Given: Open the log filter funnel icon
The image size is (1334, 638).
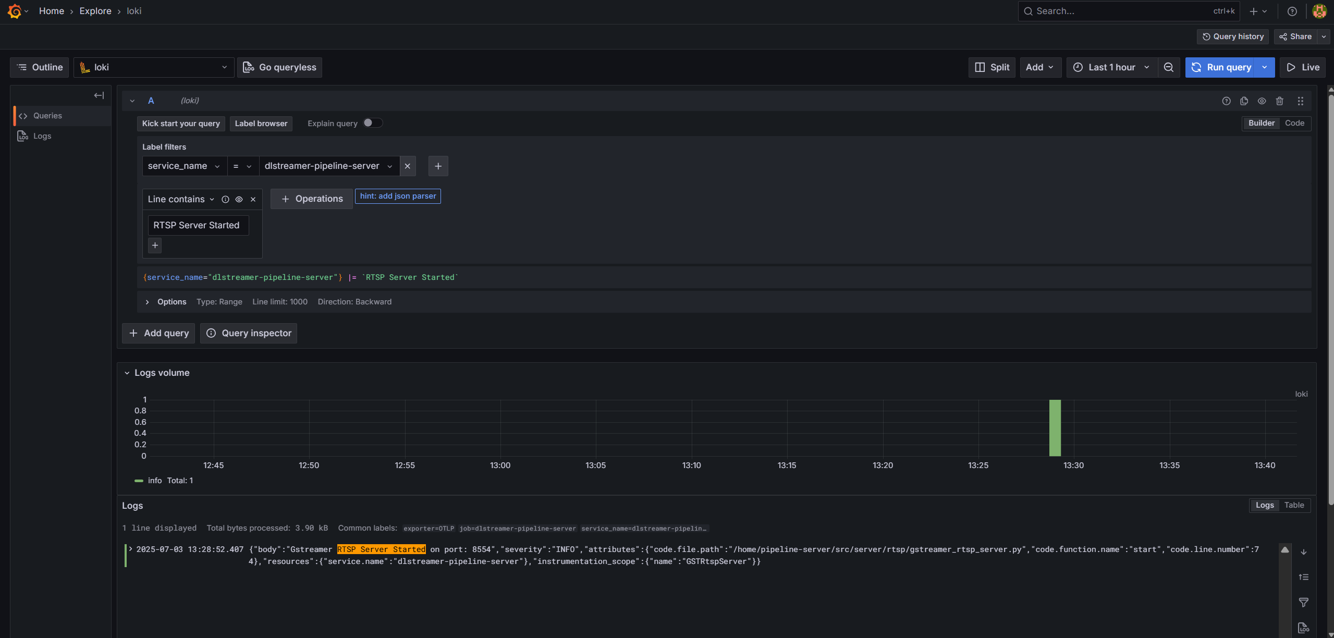Looking at the screenshot, I should (1303, 602).
